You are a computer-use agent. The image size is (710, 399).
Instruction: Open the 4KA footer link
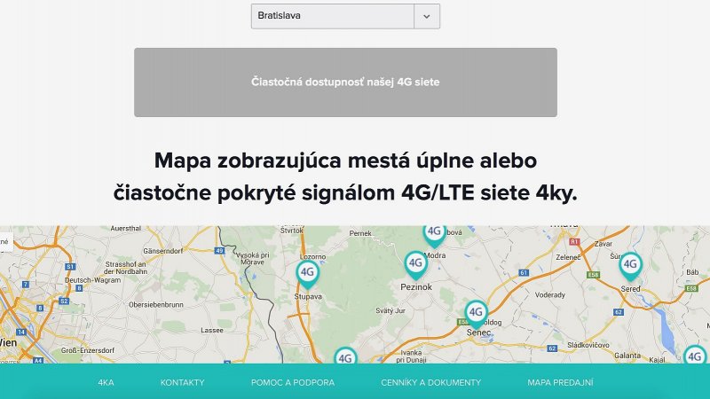(106, 382)
